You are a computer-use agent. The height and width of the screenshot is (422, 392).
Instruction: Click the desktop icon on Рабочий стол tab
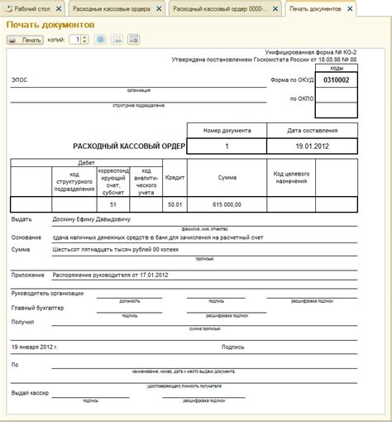(9, 9)
